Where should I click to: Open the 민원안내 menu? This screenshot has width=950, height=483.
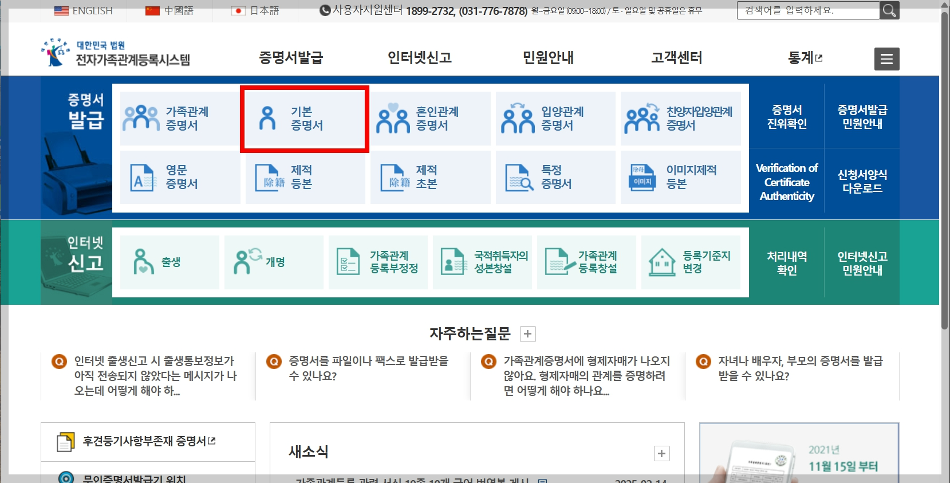click(548, 58)
